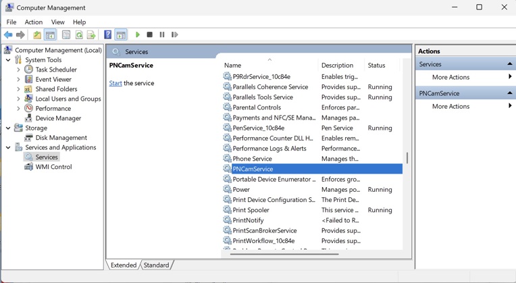Select the Parallels Coherence Service row
516x283 pixels.
[x=312, y=87]
